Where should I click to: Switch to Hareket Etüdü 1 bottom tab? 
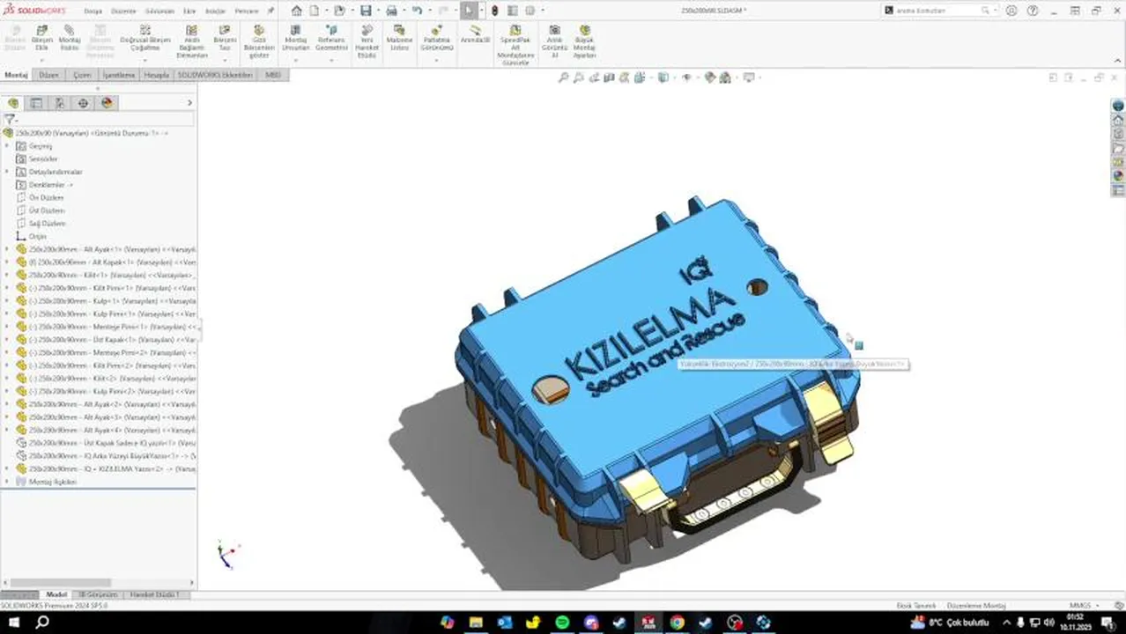154,595
